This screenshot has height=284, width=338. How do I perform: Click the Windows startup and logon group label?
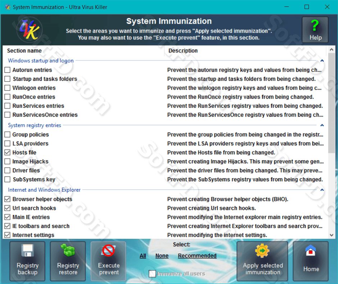(41, 61)
